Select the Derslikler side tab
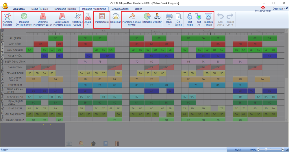 pos(2,65)
